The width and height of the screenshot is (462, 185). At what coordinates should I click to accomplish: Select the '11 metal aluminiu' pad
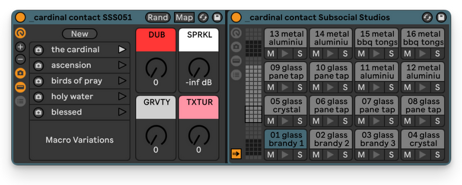tap(377, 71)
